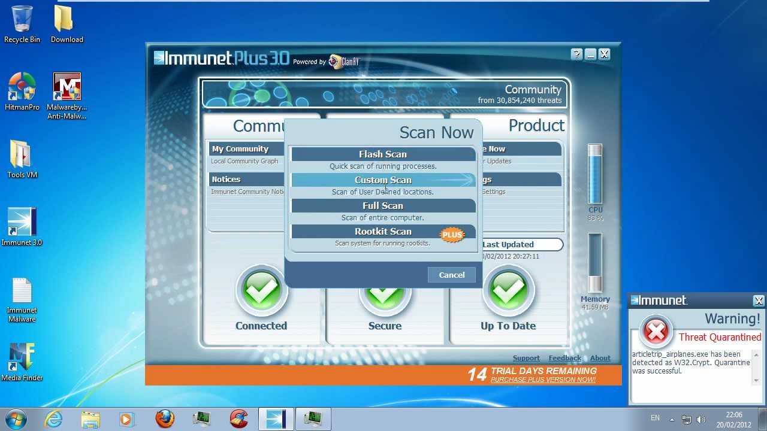Start the Flash Scan
Viewport: 767px width, 431px height.
click(383, 154)
